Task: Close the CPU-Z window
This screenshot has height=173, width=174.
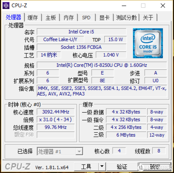Action: pos(163,6)
